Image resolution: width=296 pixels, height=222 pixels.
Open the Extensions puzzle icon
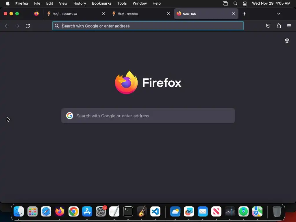[x=279, y=26]
